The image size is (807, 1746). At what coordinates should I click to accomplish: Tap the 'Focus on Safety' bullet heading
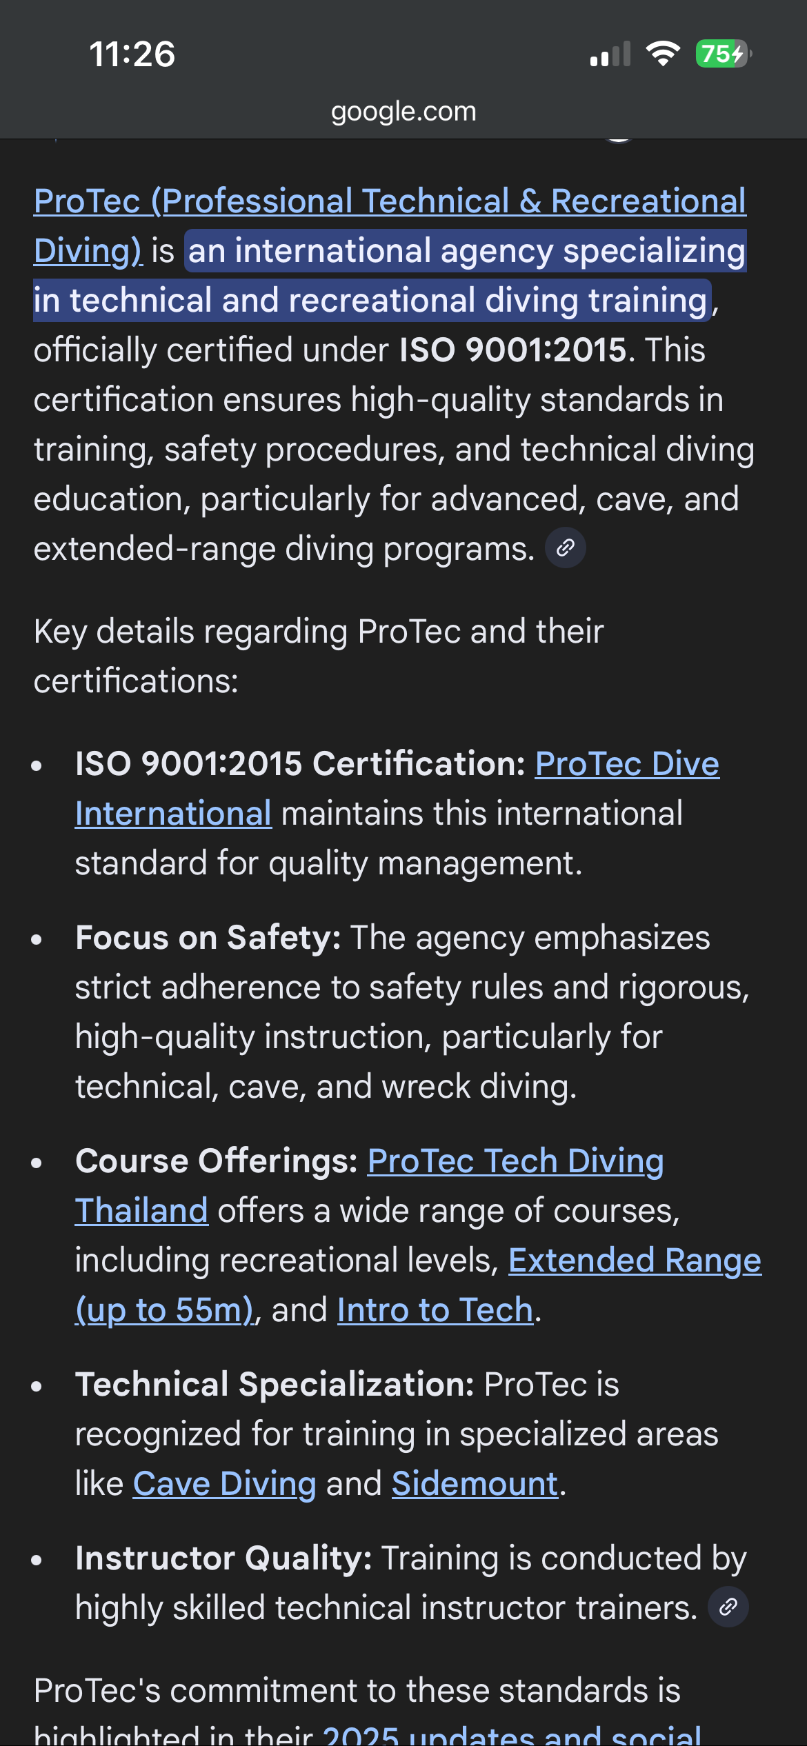[x=208, y=938]
